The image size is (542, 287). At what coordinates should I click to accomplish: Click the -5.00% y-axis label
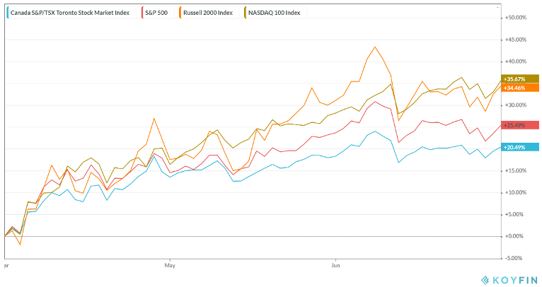[514, 258]
